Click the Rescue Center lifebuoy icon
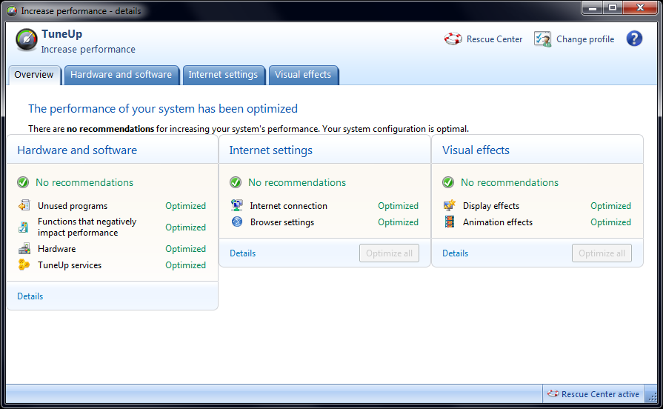 [x=453, y=39]
